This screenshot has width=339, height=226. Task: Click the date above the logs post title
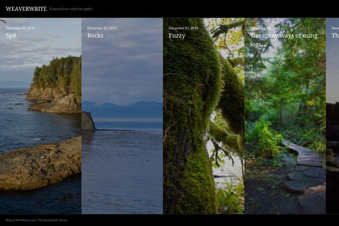265,28
